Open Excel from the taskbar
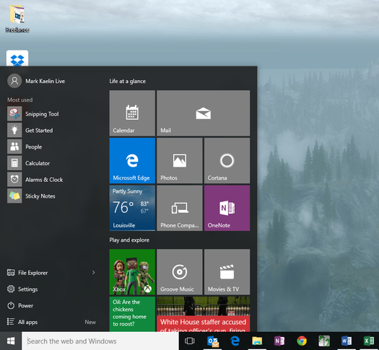Screen dimensions: 379x350 369,341
